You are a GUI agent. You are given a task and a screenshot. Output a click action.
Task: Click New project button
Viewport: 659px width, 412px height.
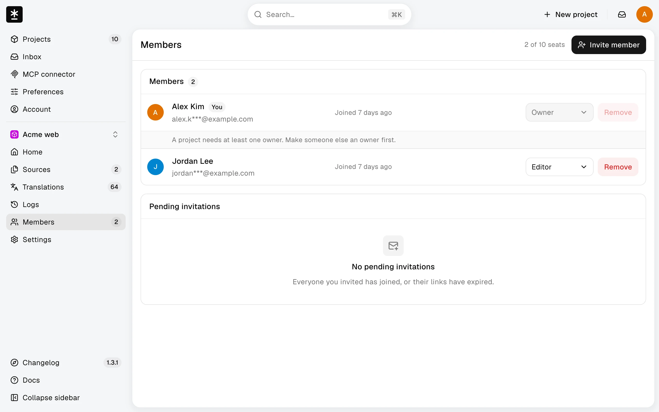pyautogui.click(x=570, y=14)
